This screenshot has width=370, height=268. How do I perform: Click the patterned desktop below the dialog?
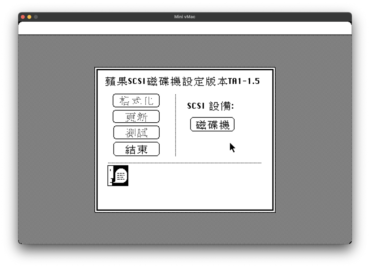[x=185, y=228]
